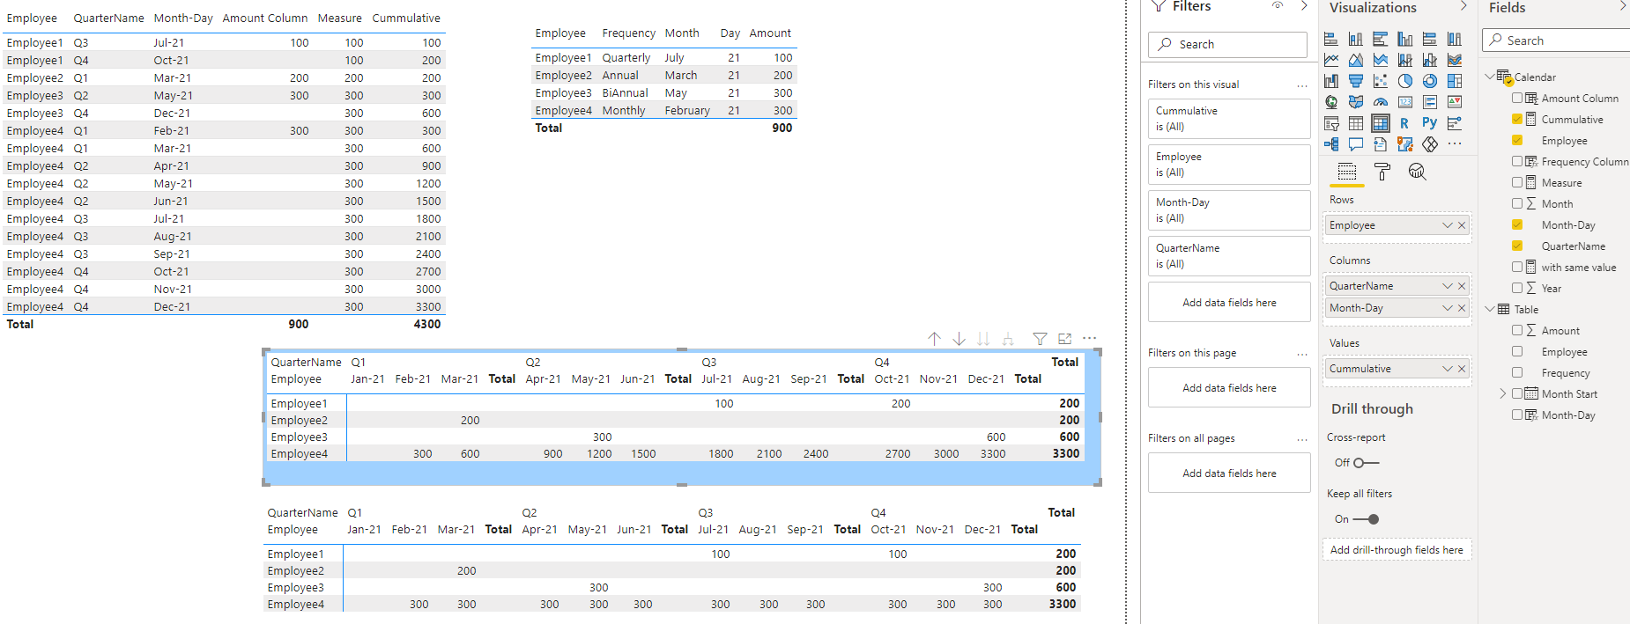Screen dimensions: 1630x624
Task: Toggle the Keep all filters switch
Action: 1366,519
